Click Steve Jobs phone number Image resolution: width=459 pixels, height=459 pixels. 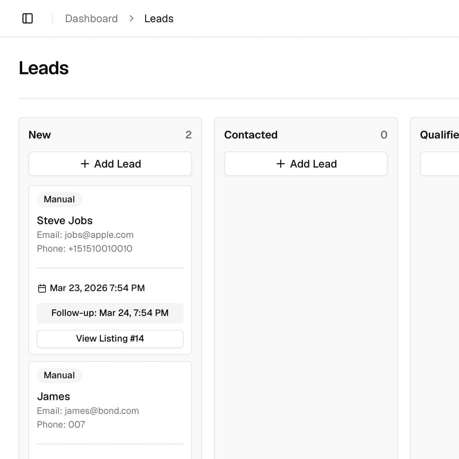pos(100,249)
